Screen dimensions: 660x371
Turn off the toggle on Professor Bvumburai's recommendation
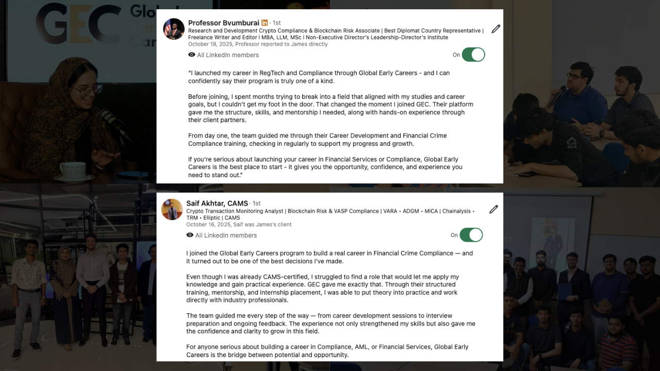473,55
